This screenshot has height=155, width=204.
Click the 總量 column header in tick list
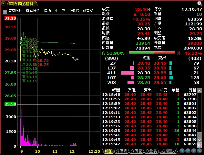[x=192, y=90]
